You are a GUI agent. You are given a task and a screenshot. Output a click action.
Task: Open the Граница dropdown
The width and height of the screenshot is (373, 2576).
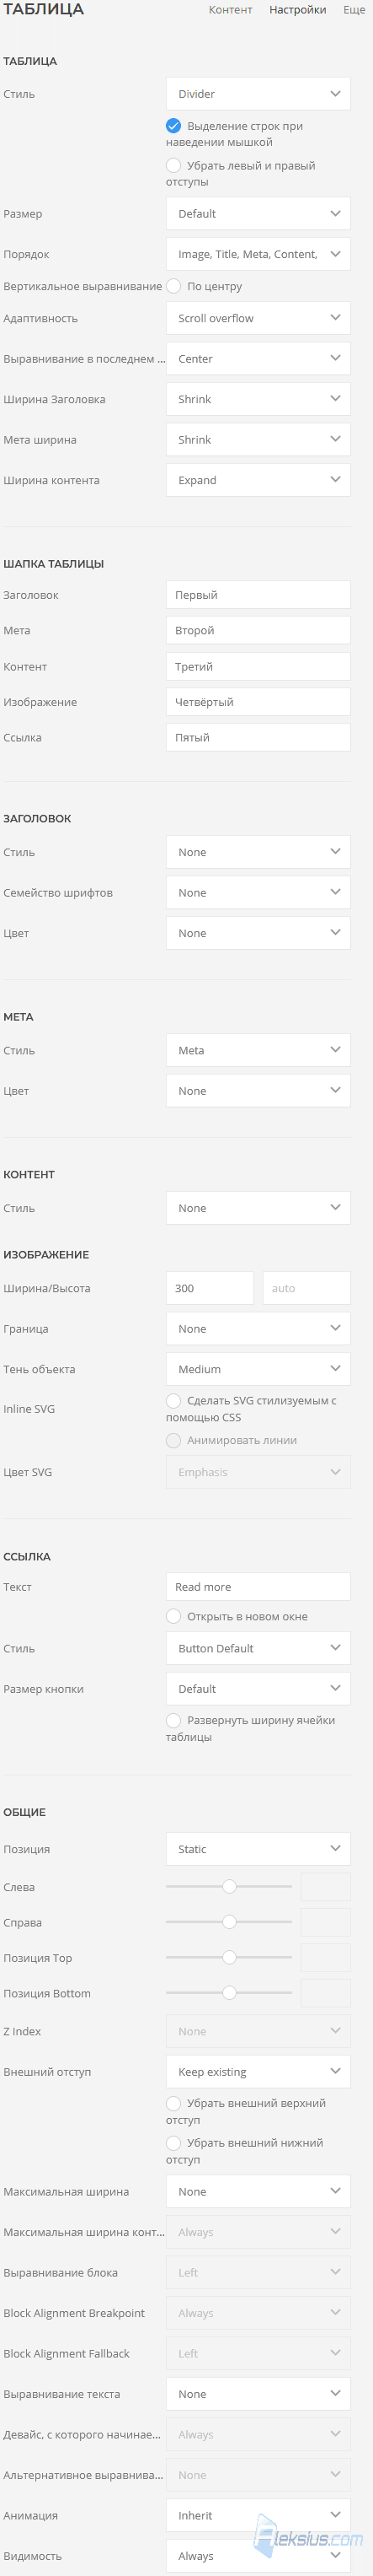click(258, 1329)
